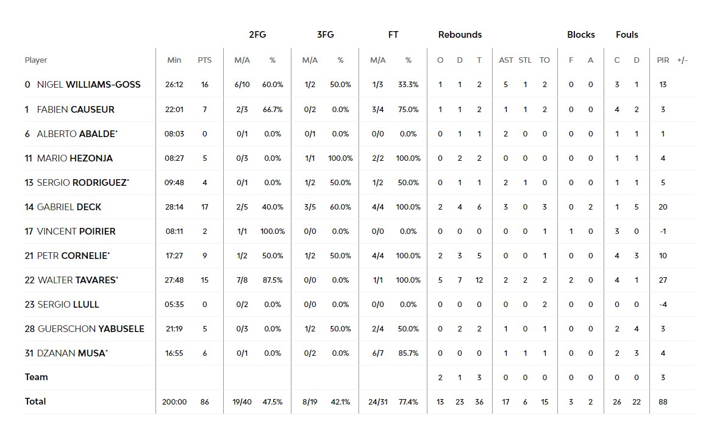Click the Player column header
703x435 pixels.
pos(36,60)
